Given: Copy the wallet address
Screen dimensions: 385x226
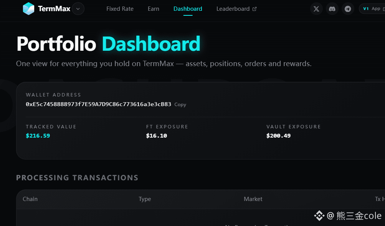Looking at the screenshot, I should (180, 105).
